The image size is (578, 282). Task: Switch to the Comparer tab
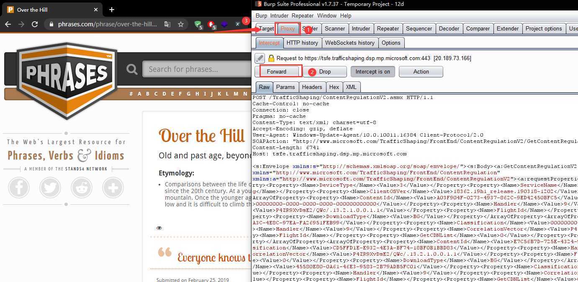tap(478, 29)
